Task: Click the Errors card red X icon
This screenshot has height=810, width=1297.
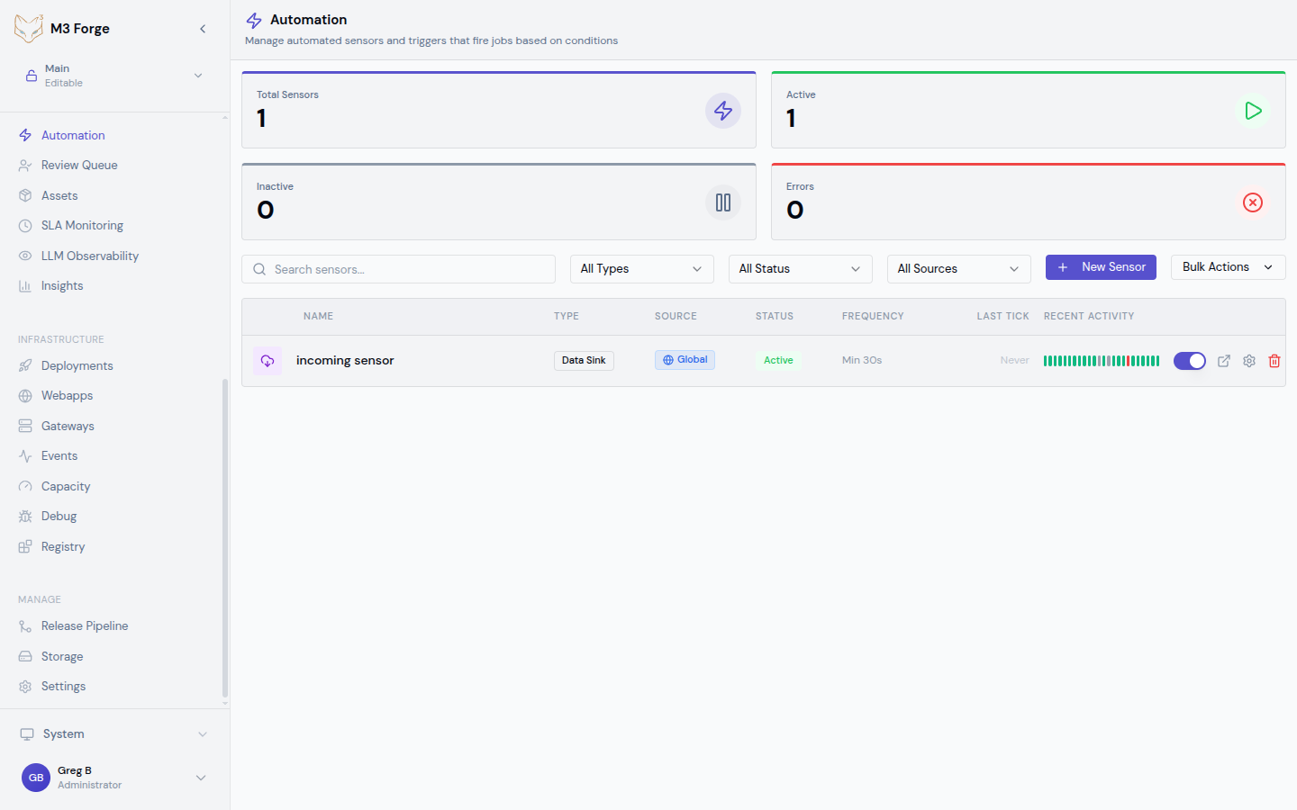Action: pos(1252,202)
